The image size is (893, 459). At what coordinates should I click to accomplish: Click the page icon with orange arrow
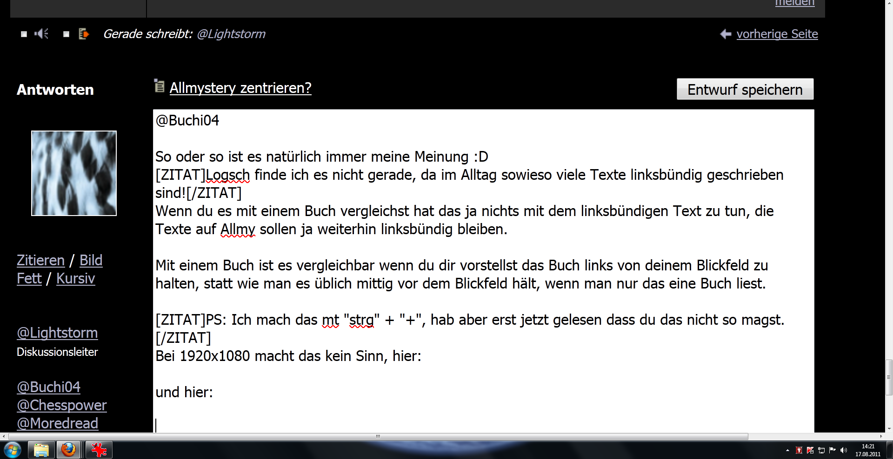pyautogui.click(x=84, y=33)
